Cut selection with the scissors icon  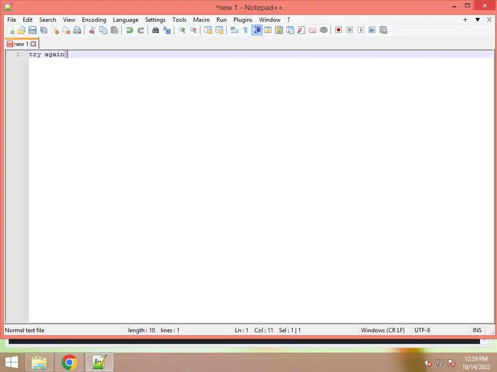92,30
